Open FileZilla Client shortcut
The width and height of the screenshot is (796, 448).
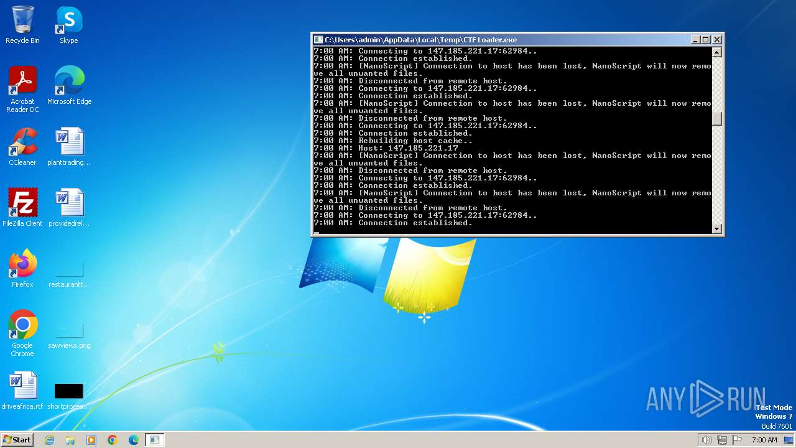point(22,208)
